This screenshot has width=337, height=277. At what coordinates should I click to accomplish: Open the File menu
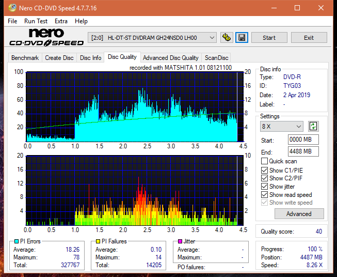coord(12,21)
